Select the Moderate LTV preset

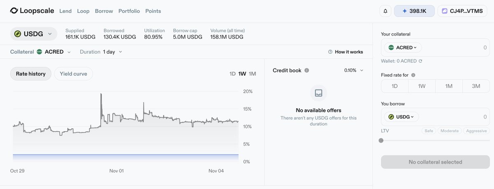point(450,131)
